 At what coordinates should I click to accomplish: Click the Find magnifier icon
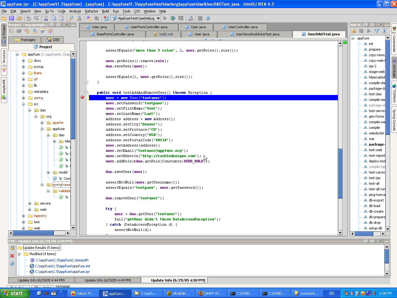(x=71, y=19)
